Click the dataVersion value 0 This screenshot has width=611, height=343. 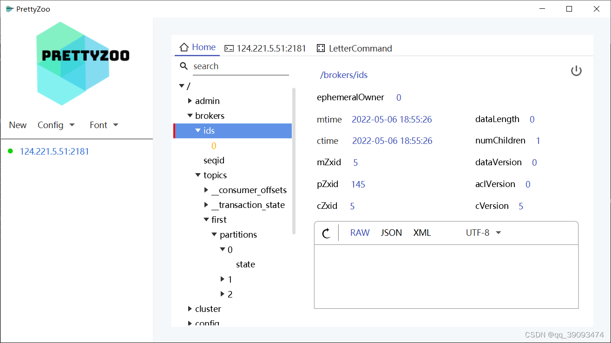click(534, 162)
